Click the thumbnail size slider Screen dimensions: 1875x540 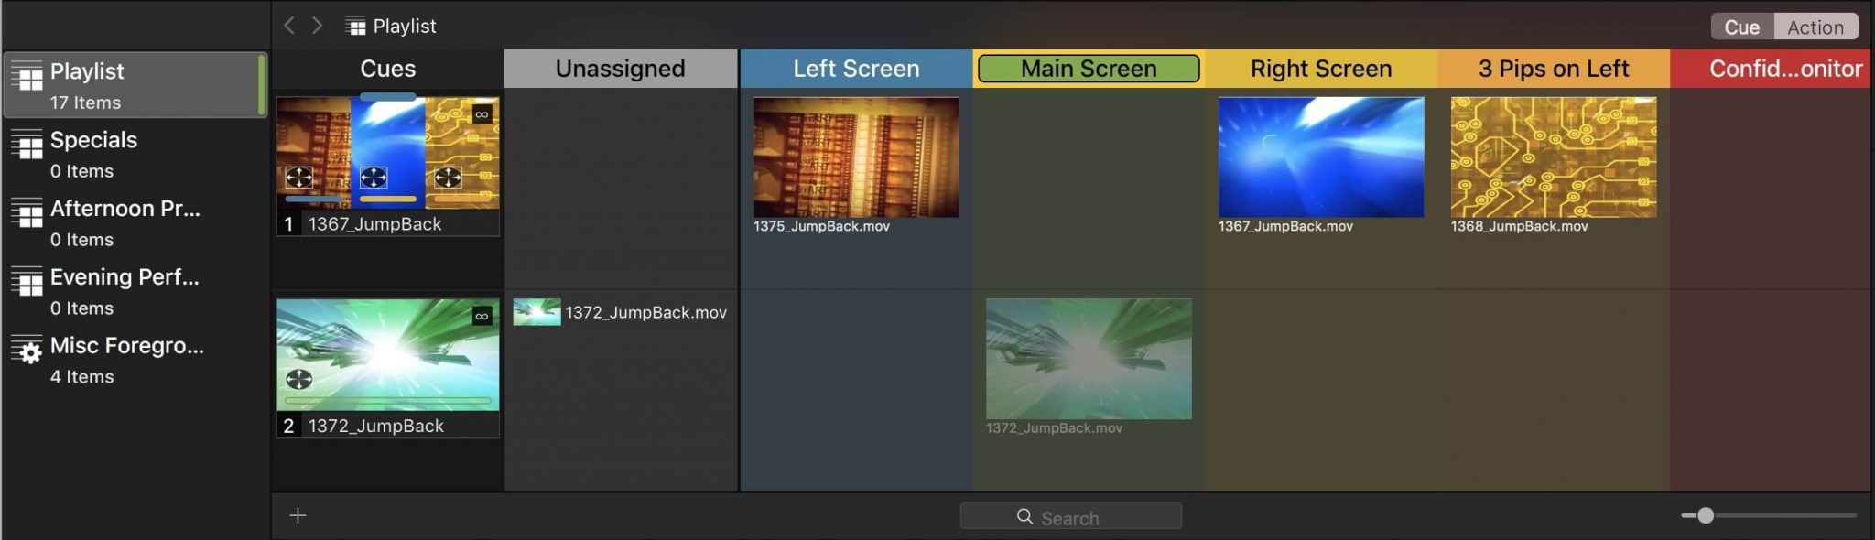1705,516
